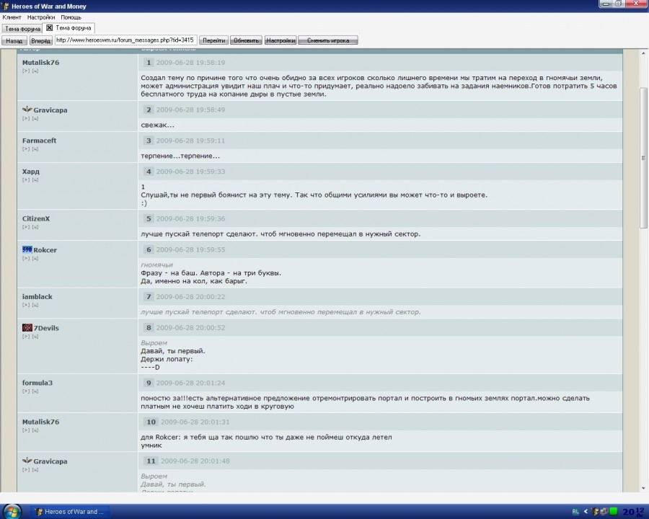Open CitizenX's profile link
The height and width of the screenshot is (519, 649).
click(36, 218)
